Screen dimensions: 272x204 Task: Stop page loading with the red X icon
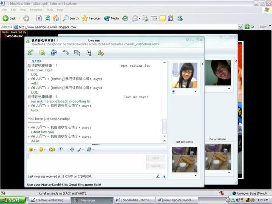(x=39, y=18)
